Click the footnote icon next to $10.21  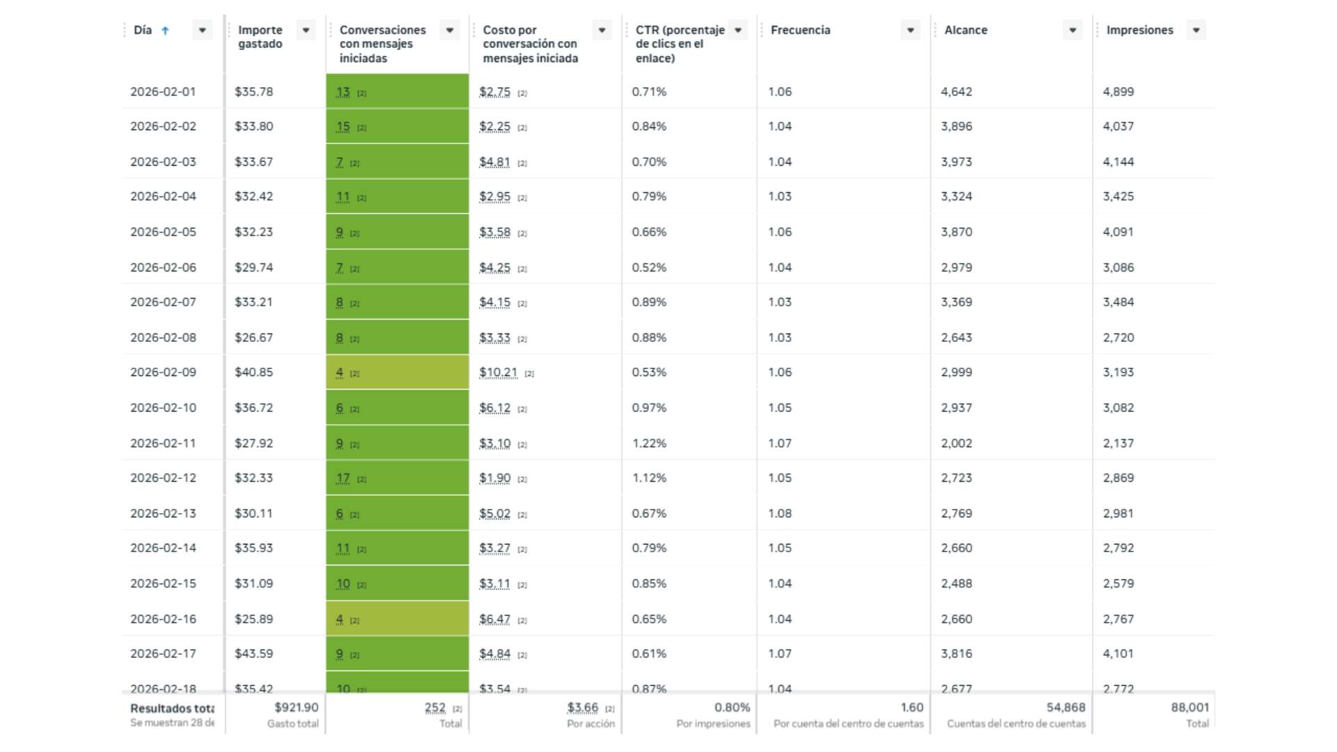point(529,374)
